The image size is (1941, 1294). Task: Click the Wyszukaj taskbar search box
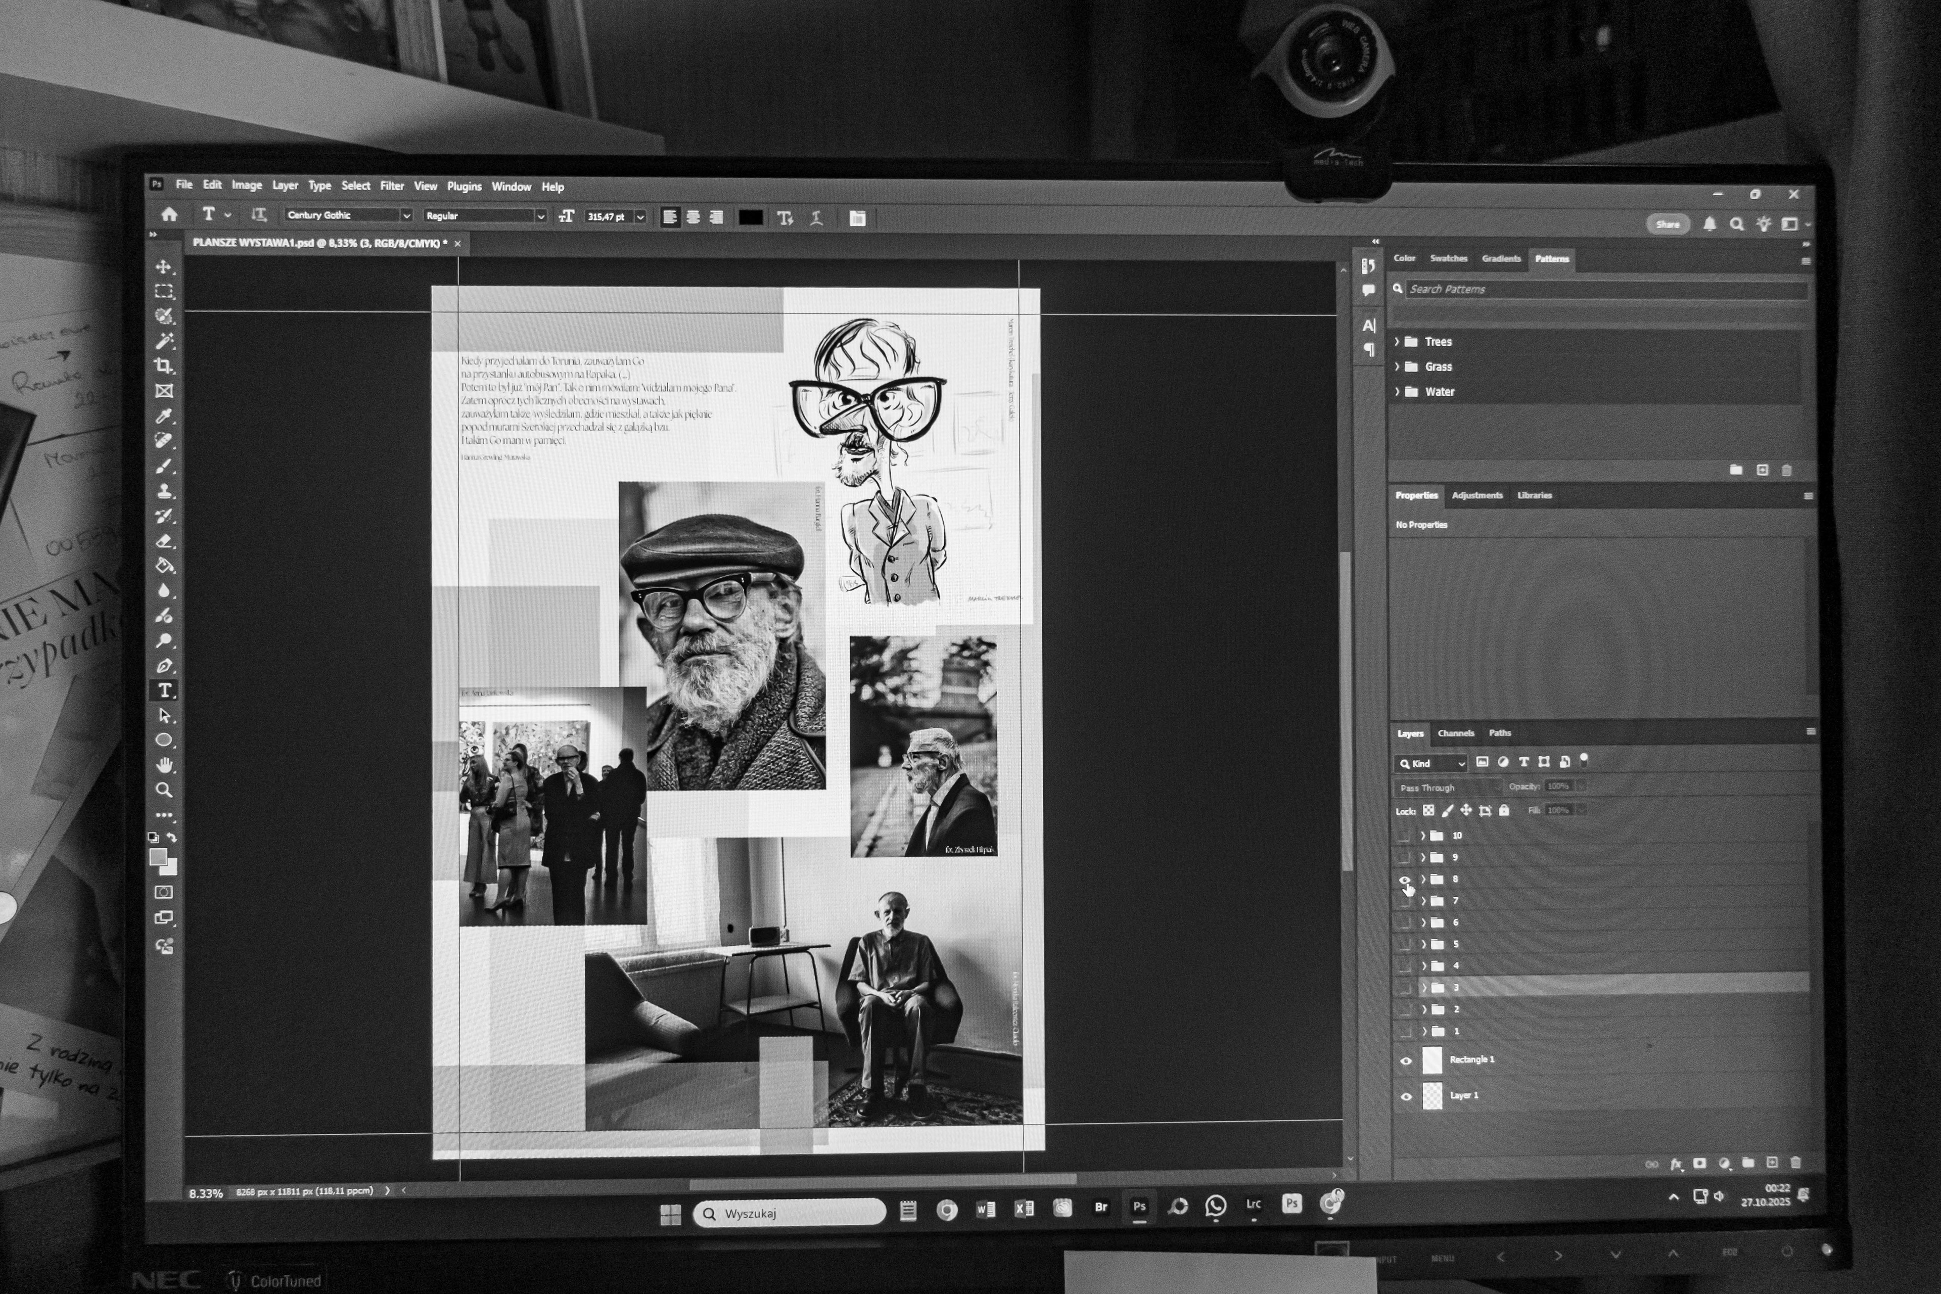tap(789, 1213)
